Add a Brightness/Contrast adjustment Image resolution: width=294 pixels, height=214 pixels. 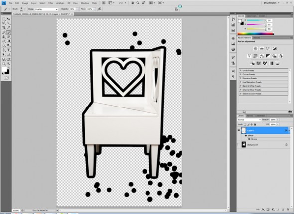tap(255, 49)
